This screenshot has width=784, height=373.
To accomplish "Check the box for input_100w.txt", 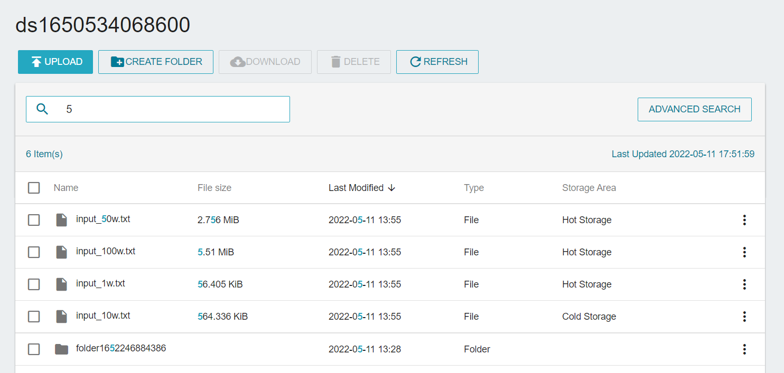I will [x=34, y=252].
